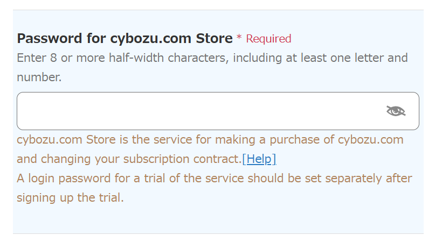This screenshot has width=442, height=242.
Task: Click the asterisk before "Required"
Action: tap(239, 38)
